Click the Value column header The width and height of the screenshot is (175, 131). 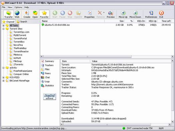pos(131,61)
